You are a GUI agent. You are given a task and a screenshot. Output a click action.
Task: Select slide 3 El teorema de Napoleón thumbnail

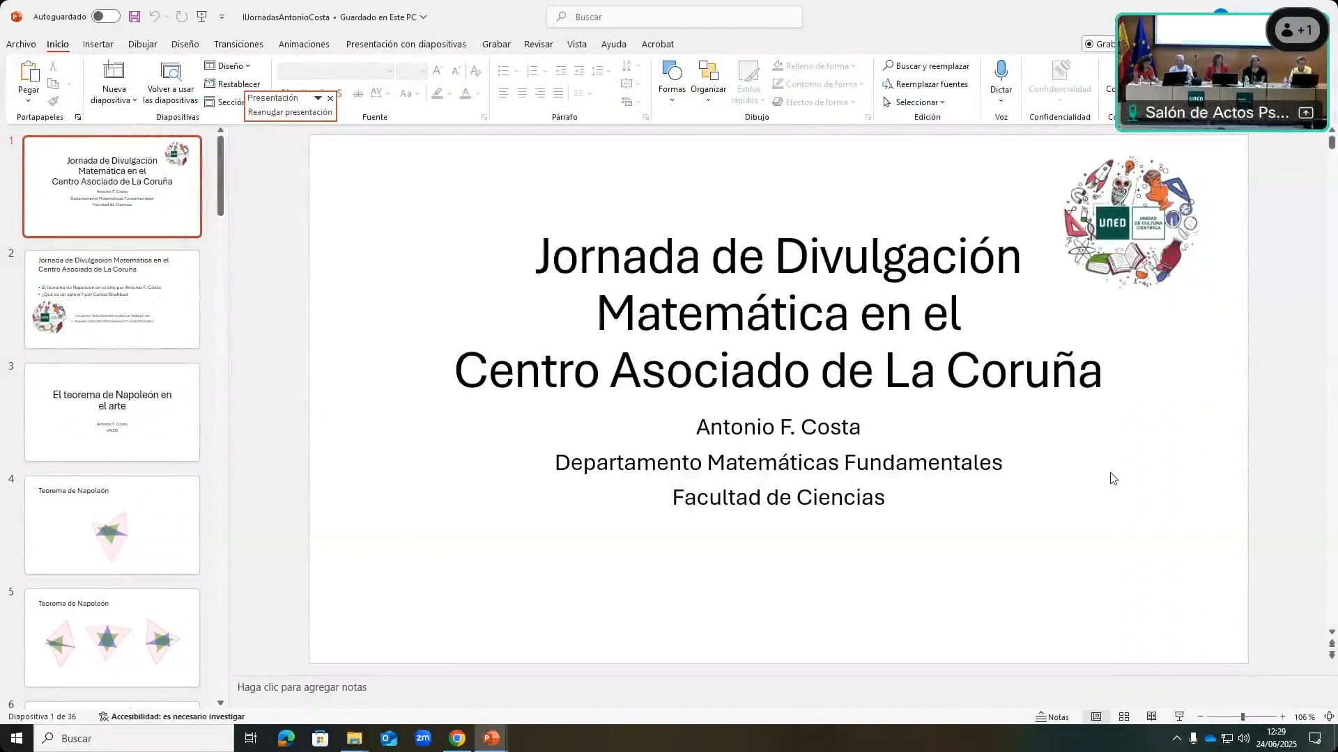[112, 412]
